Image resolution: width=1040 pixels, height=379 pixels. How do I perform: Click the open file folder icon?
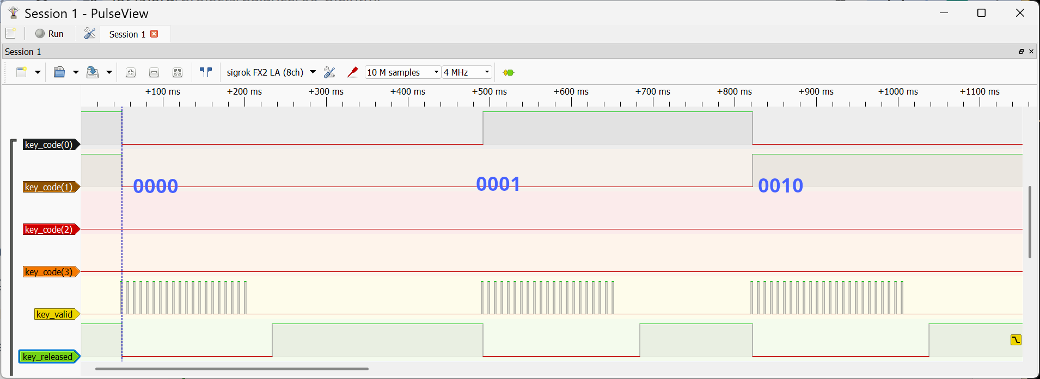tap(59, 72)
